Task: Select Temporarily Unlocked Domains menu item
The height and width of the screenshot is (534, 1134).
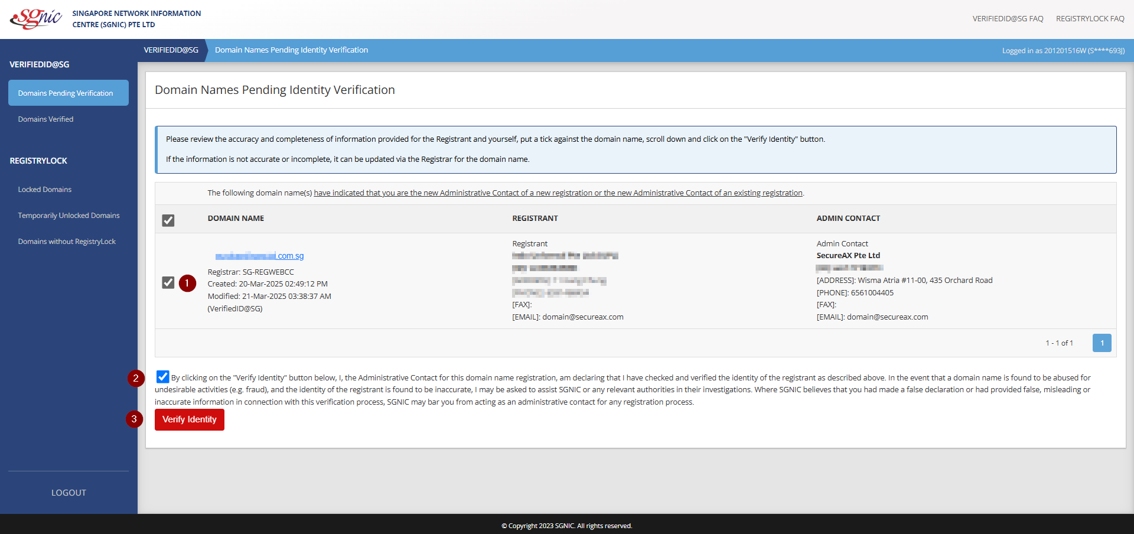Action: pyautogui.click(x=69, y=216)
